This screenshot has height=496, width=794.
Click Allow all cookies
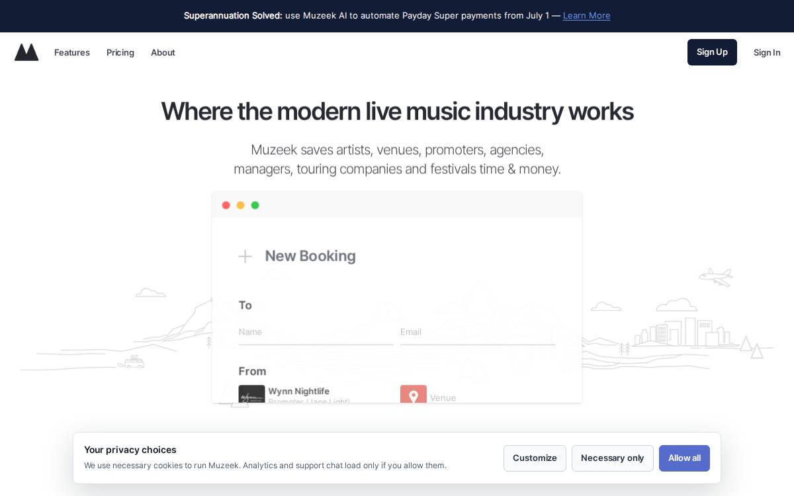[x=684, y=458]
